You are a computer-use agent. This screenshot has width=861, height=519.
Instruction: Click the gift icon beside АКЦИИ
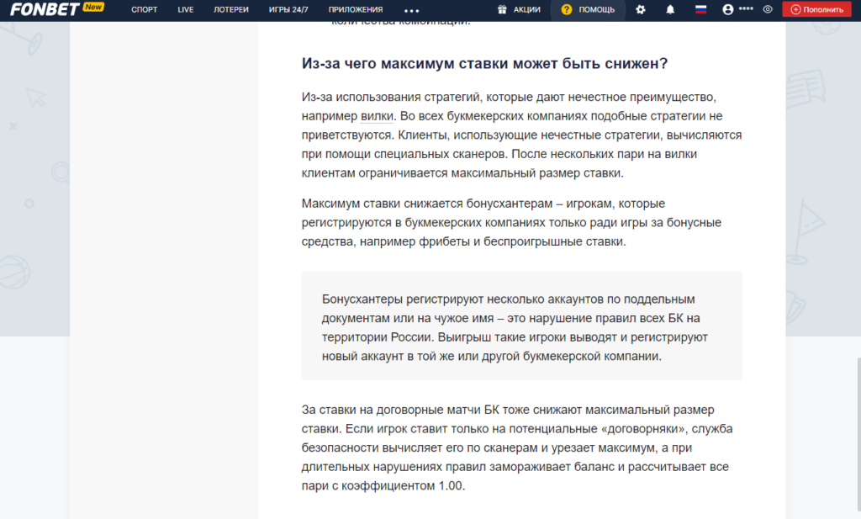(502, 9)
